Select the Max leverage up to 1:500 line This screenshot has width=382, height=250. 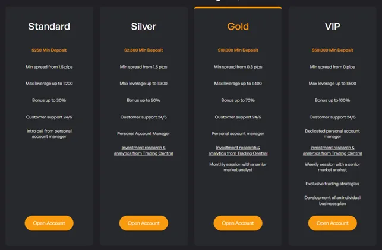pyautogui.click(x=332, y=84)
